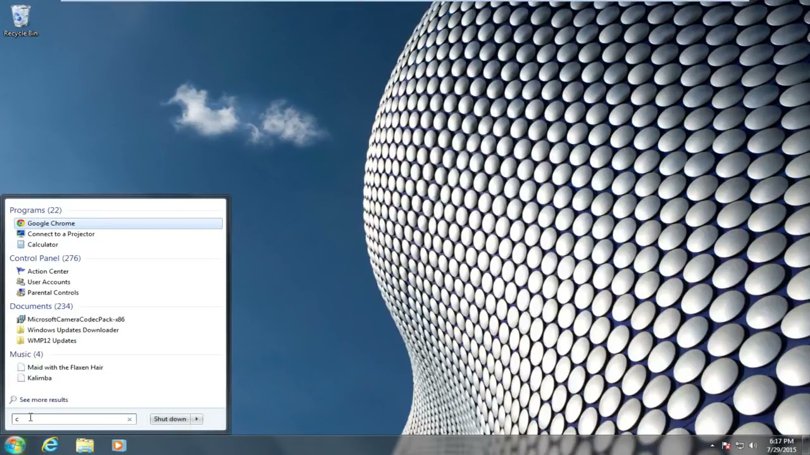Click See more results link
The image size is (810, 455).
(44, 399)
